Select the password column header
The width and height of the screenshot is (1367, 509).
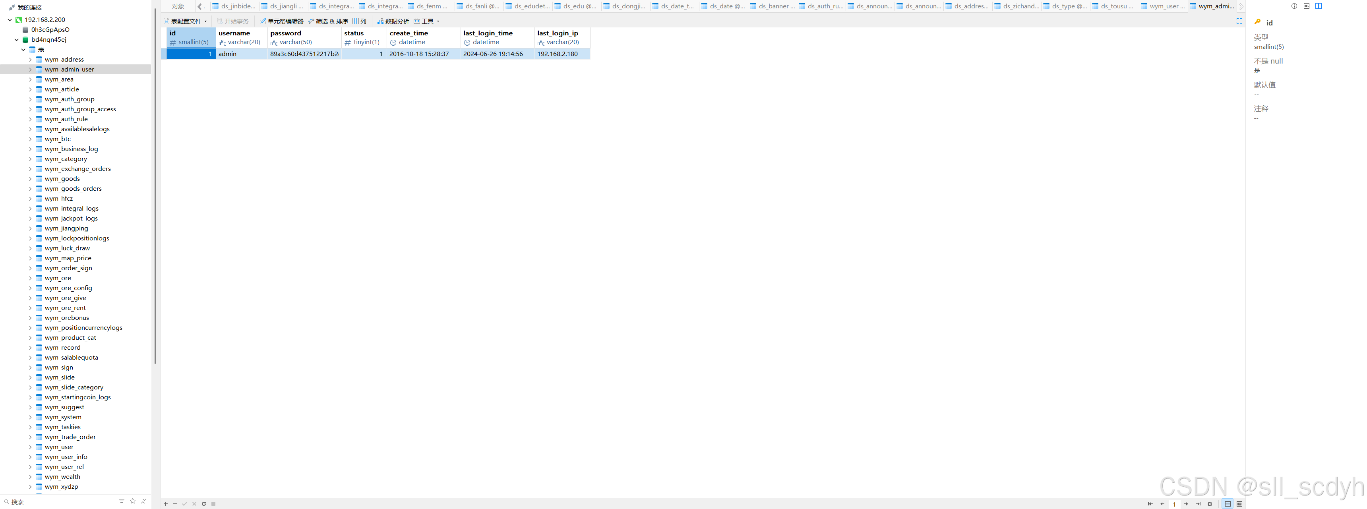pyautogui.click(x=304, y=37)
